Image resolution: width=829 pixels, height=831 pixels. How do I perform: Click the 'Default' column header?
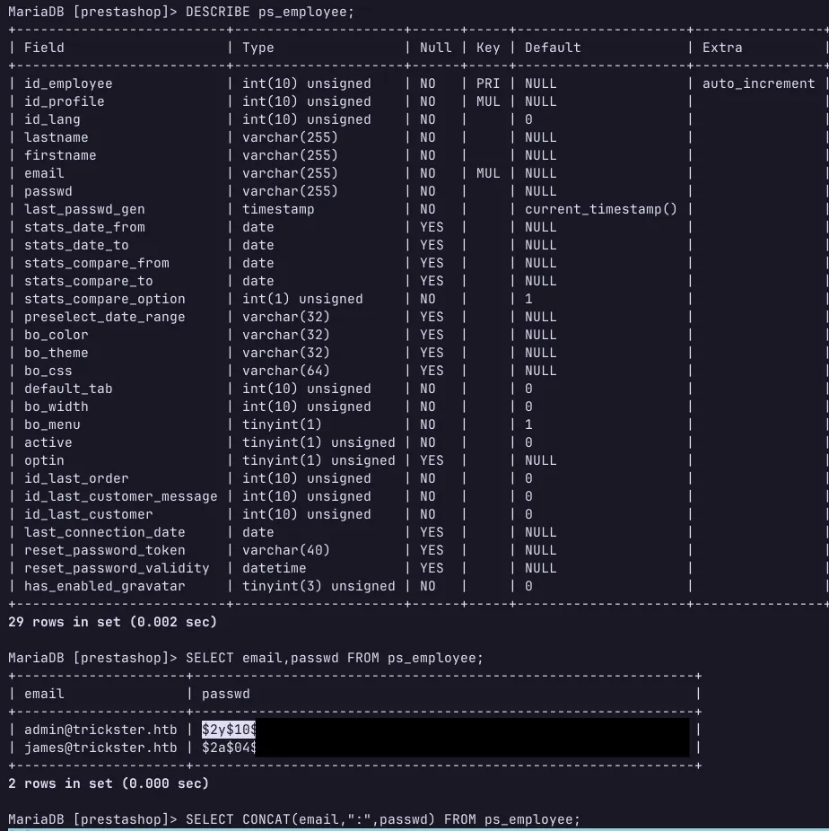pyautogui.click(x=553, y=48)
